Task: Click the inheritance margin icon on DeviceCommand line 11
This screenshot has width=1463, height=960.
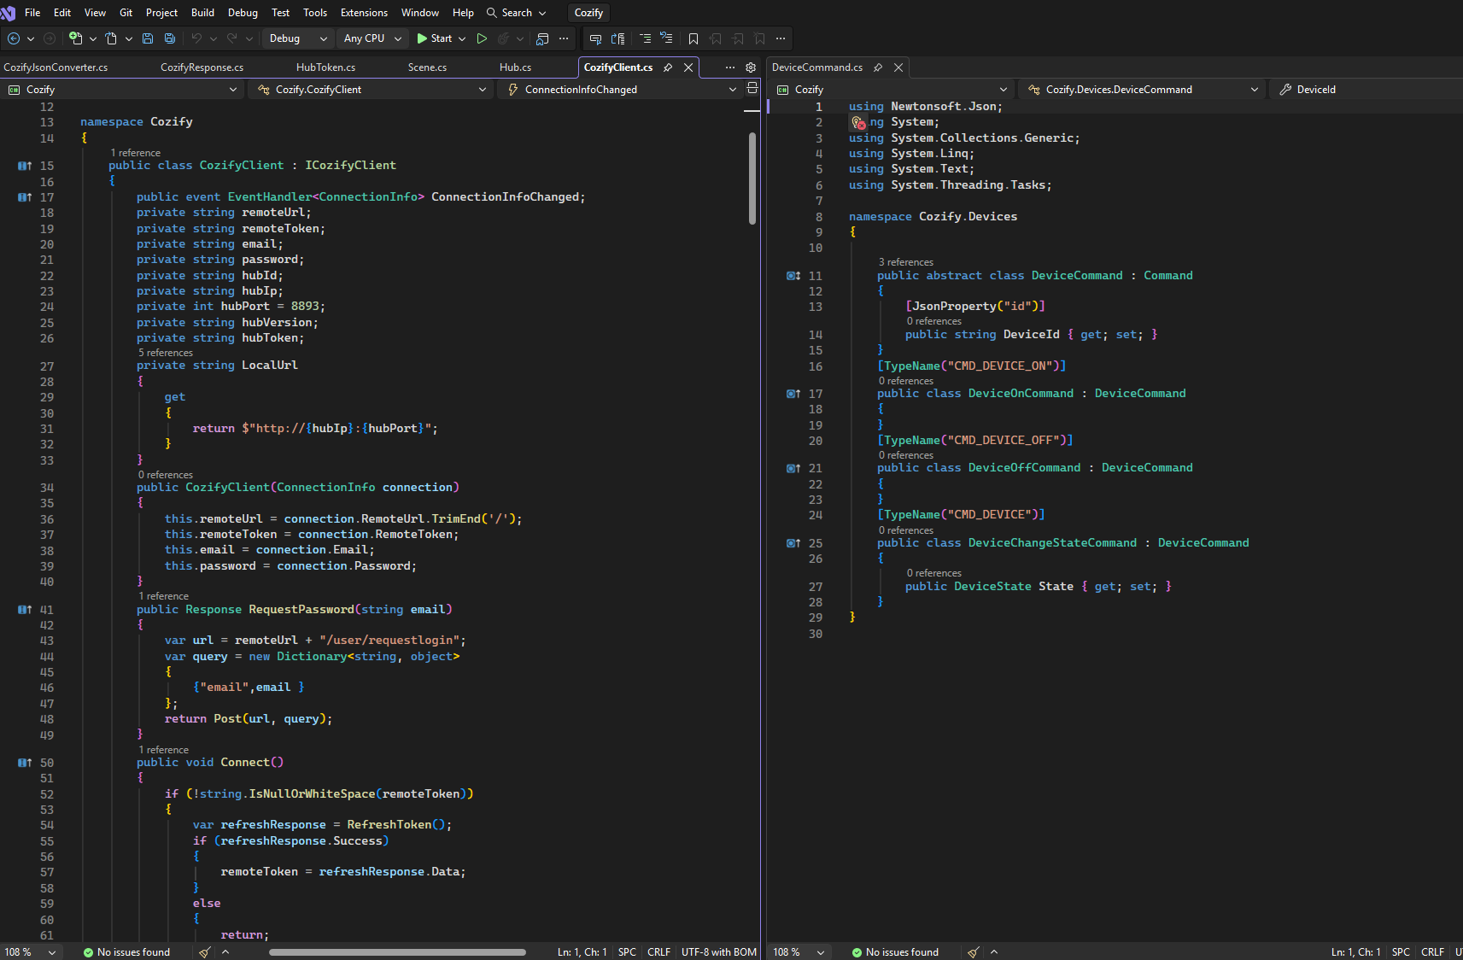Action: [793, 276]
